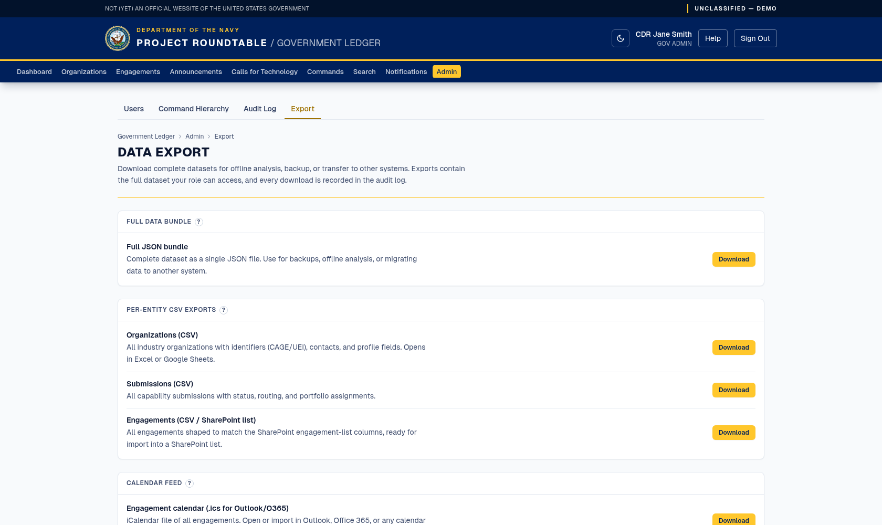Open Notifications nav item
This screenshot has height=525, width=882.
[406, 71]
